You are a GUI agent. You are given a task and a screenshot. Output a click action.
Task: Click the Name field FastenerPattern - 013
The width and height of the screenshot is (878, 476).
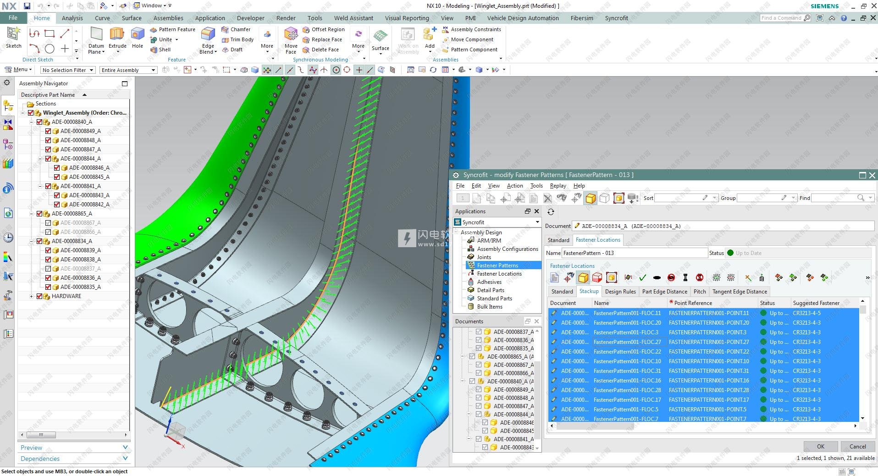(x=635, y=253)
